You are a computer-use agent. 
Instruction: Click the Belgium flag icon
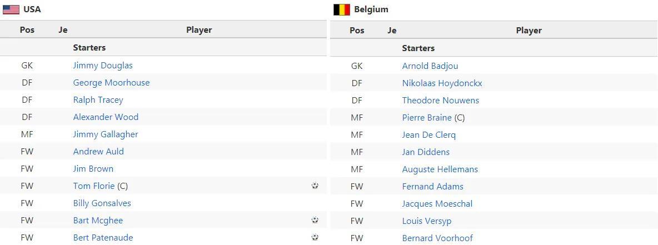(341, 9)
